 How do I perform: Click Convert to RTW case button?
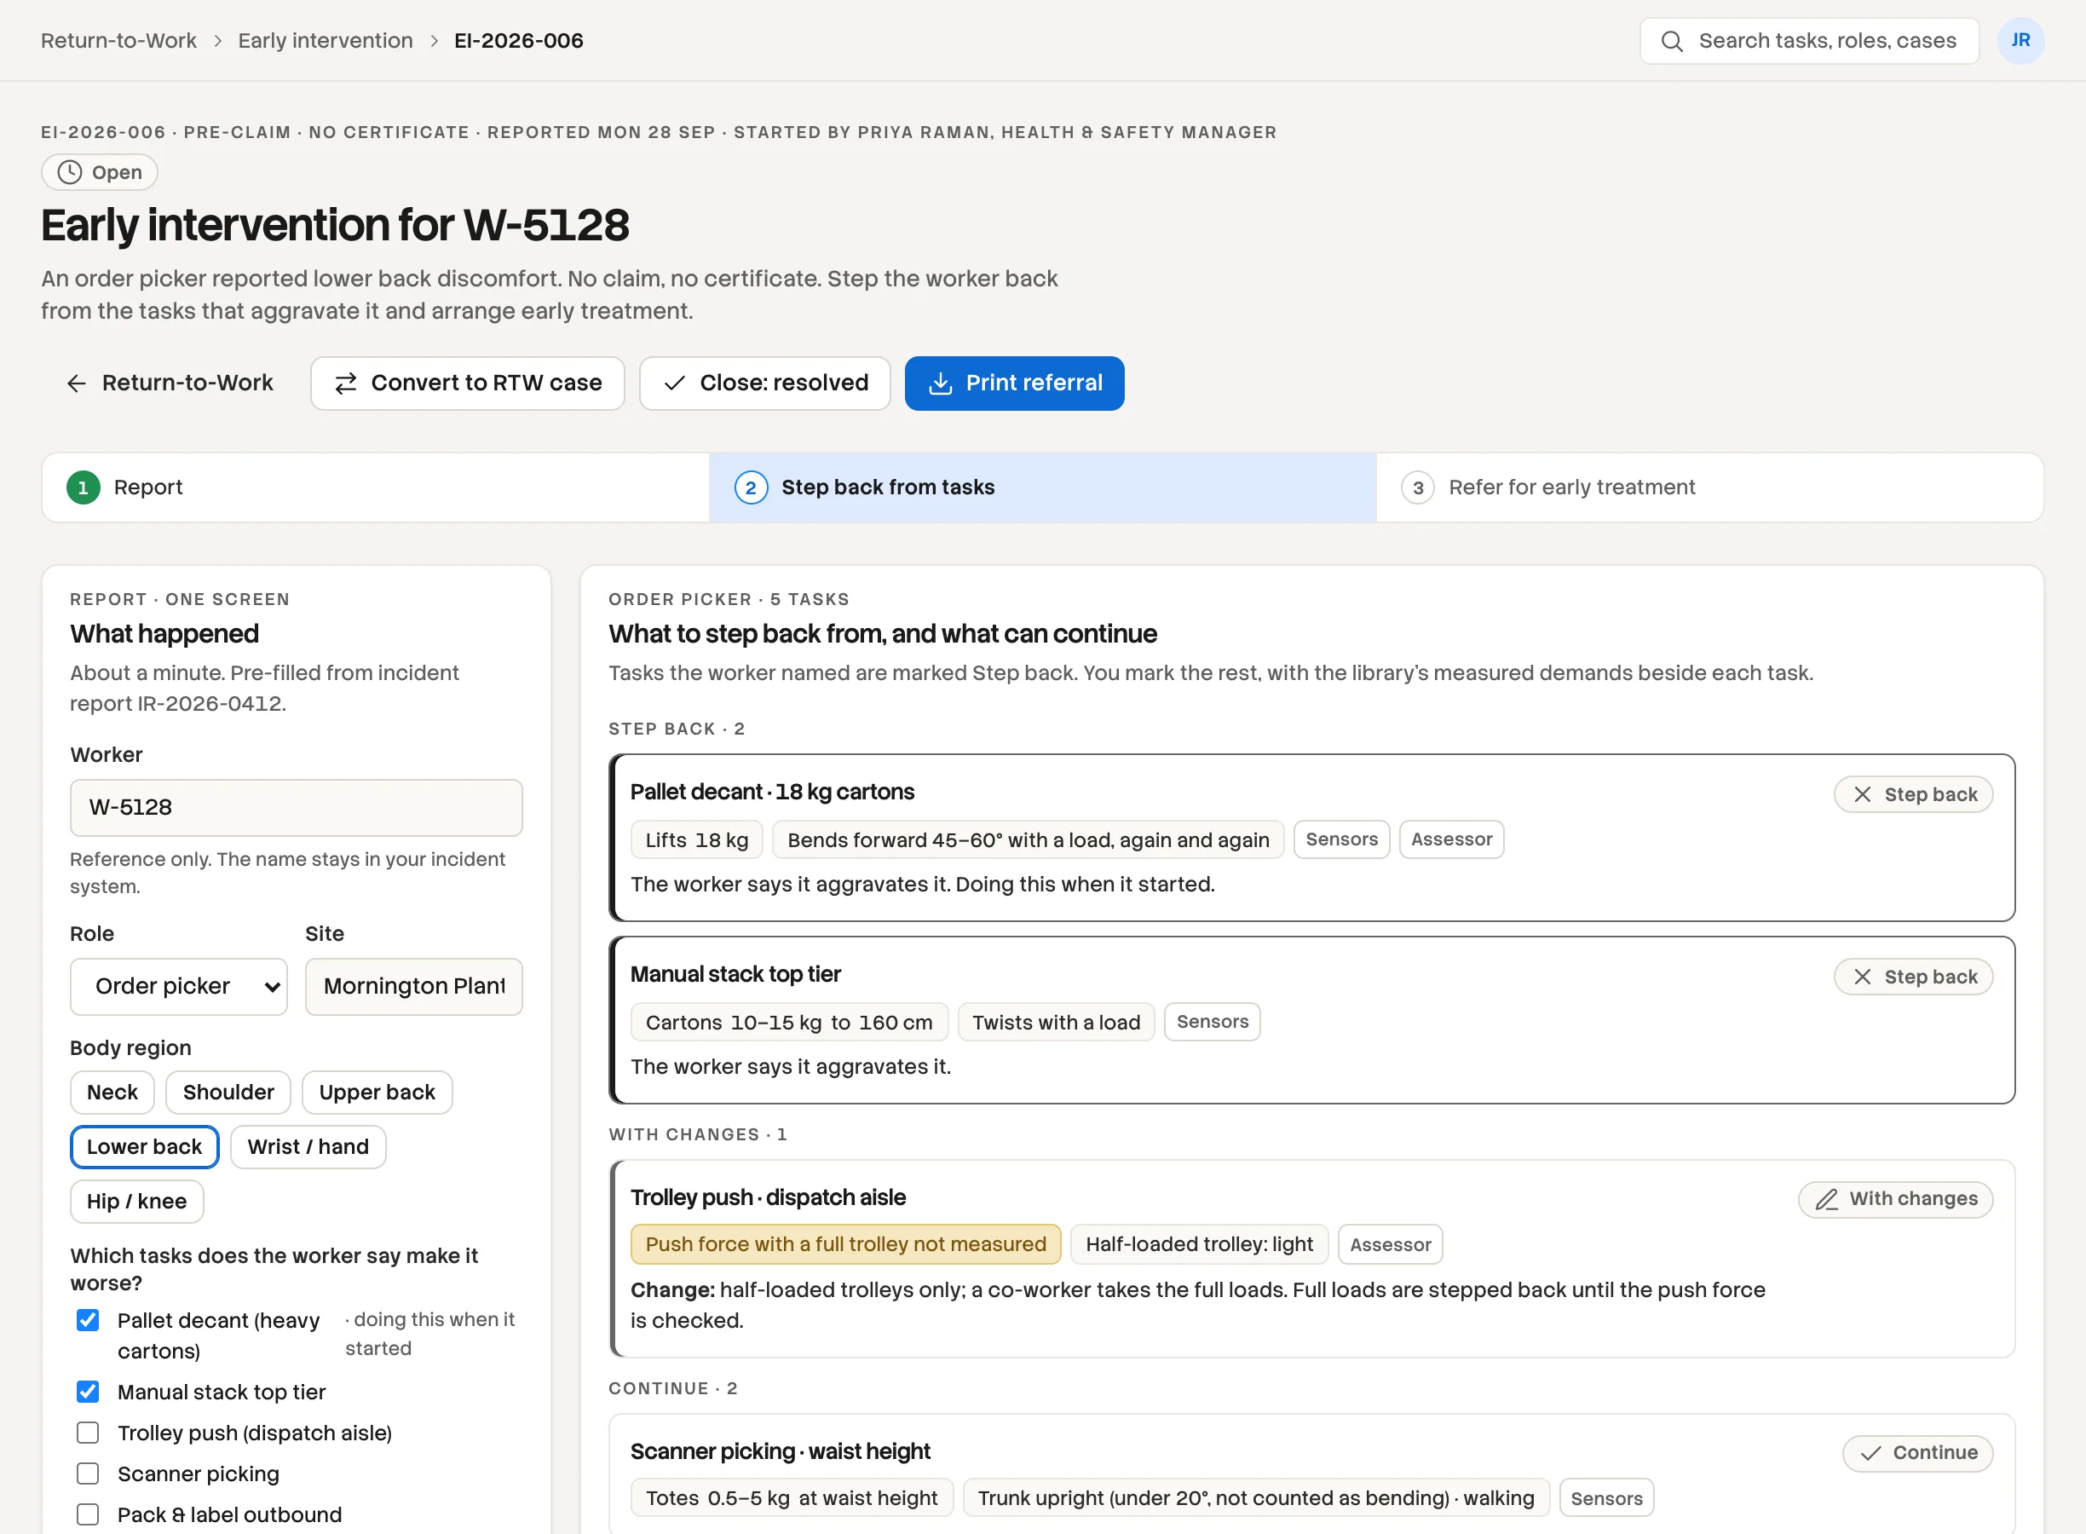point(468,383)
